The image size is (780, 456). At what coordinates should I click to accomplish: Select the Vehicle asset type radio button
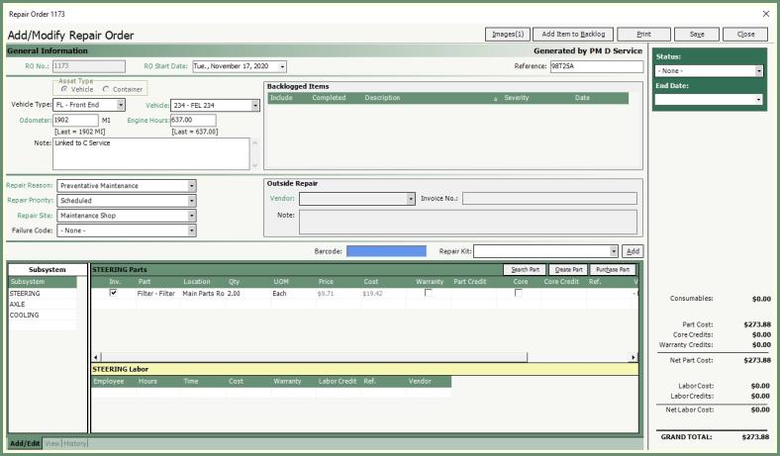(65, 89)
